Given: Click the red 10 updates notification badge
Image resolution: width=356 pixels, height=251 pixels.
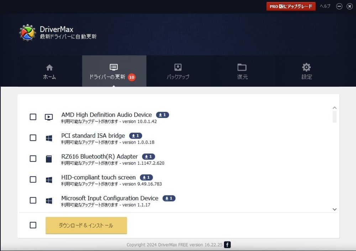Looking at the screenshot, I should [132, 77].
